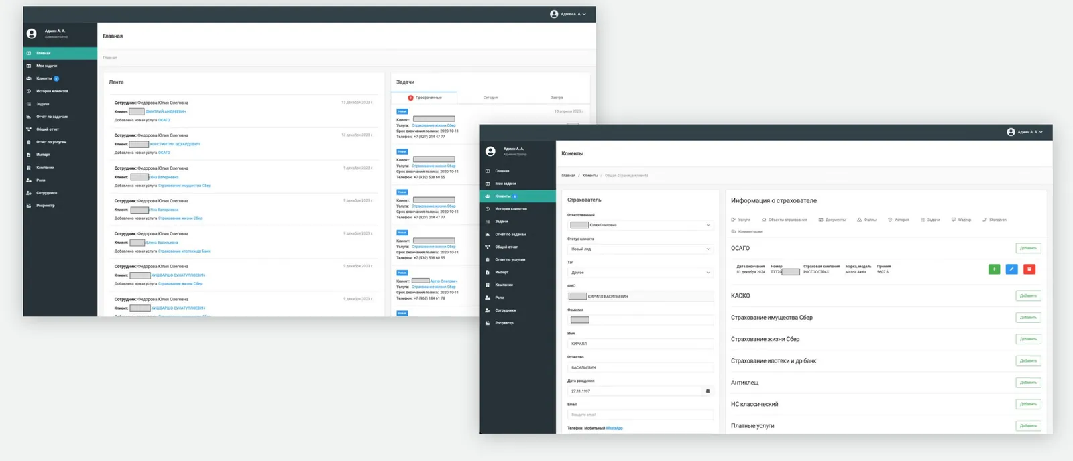Image resolution: width=1073 pixels, height=461 pixels.
Task: Click the Клиенты breadcrumb link
Action: tap(590, 176)
